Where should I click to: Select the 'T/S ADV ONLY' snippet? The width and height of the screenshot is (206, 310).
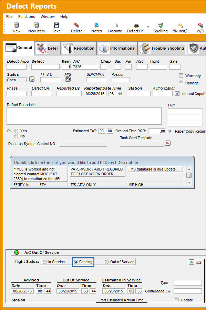coord(97,184)
